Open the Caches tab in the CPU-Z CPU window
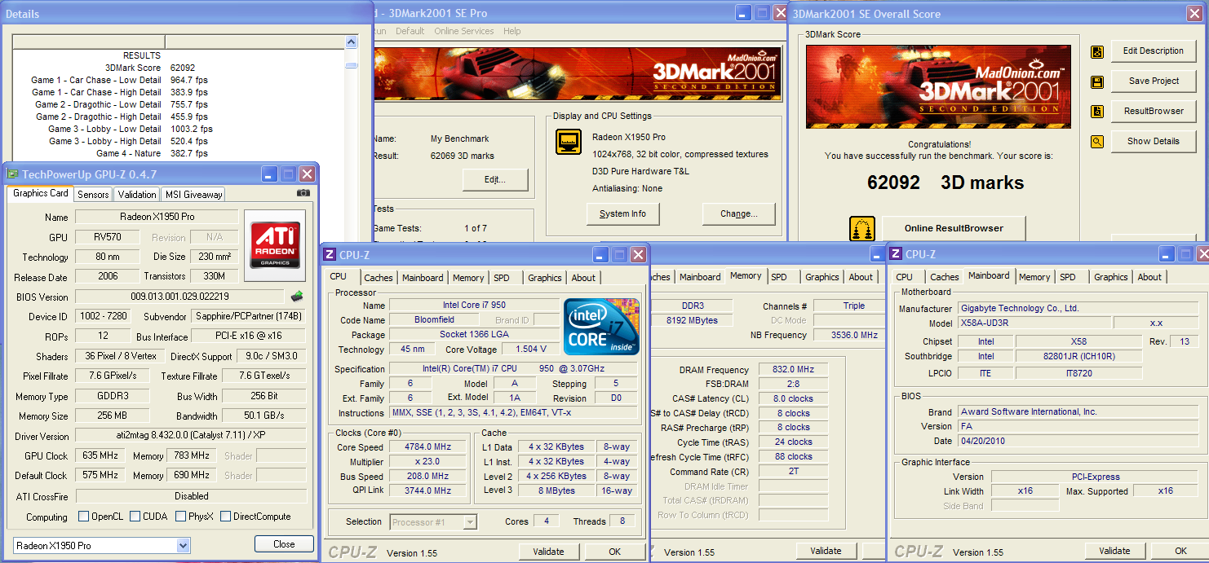 pyautogui.click(x=379, y=278)
